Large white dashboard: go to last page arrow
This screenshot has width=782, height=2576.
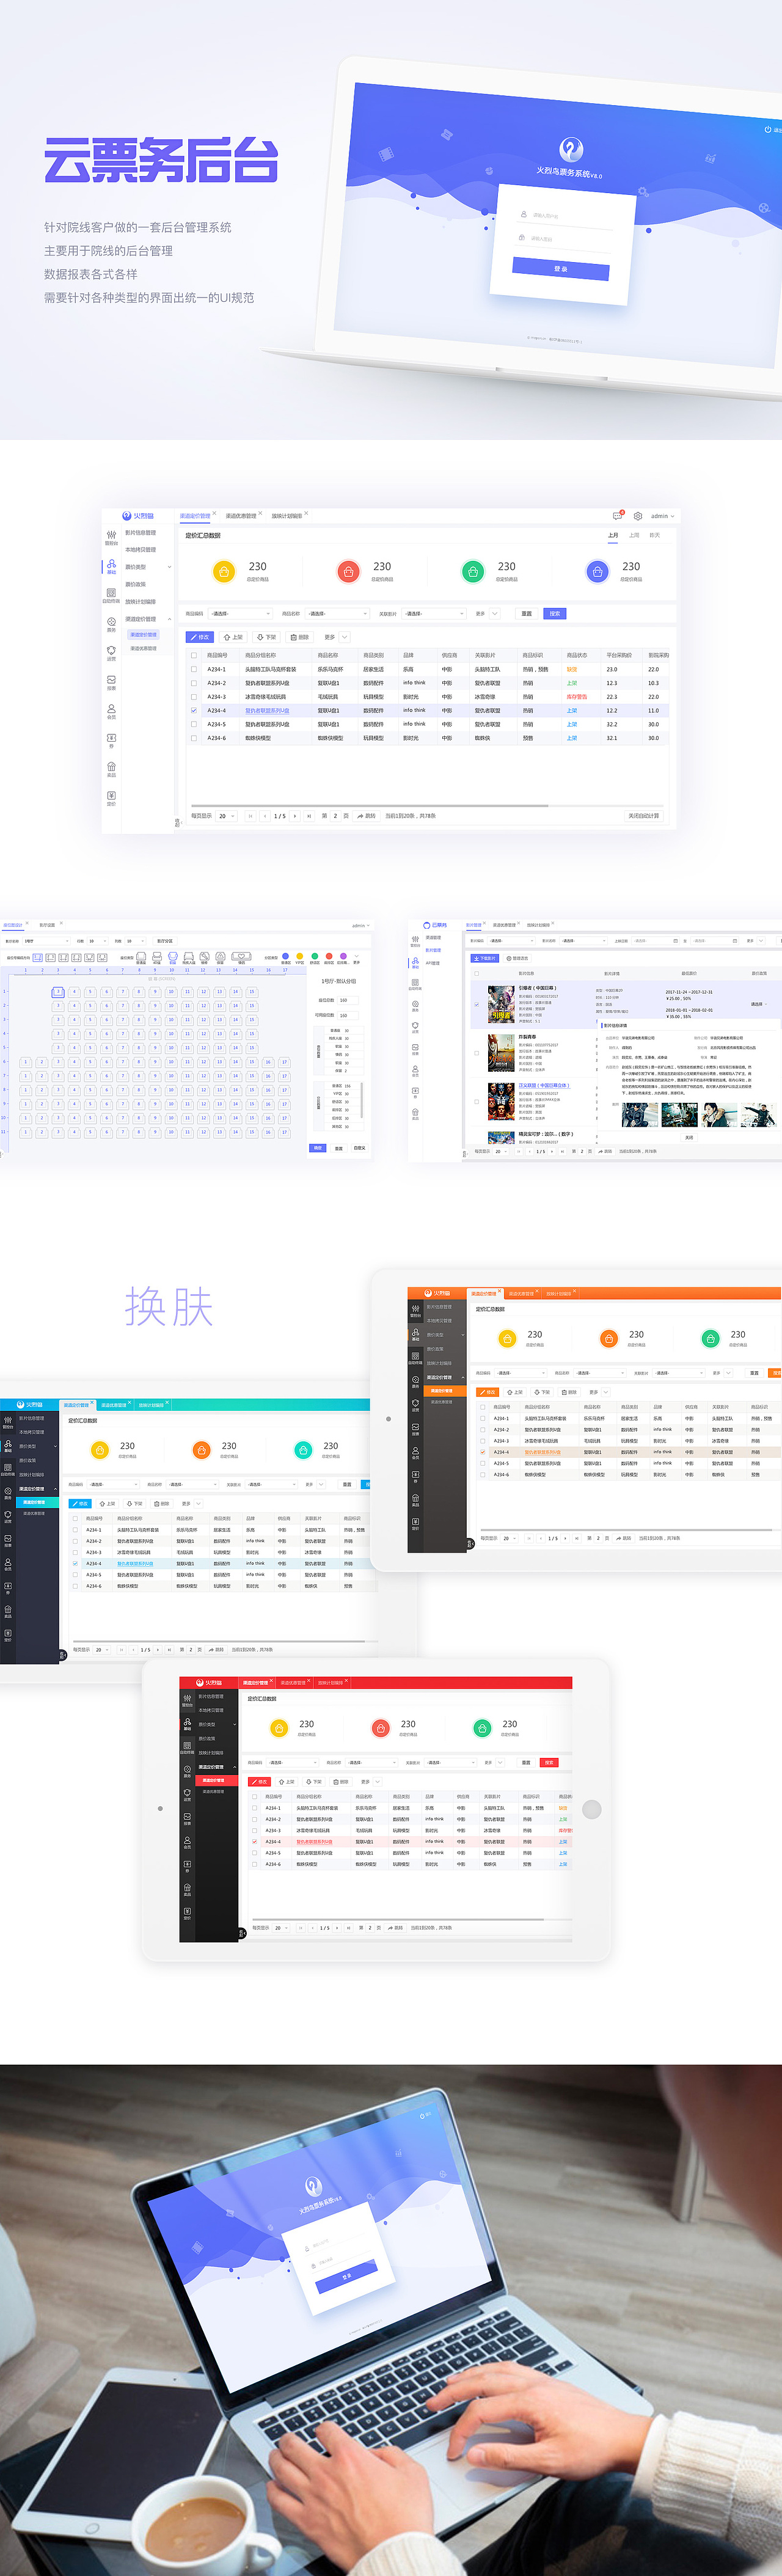point(308,816)
